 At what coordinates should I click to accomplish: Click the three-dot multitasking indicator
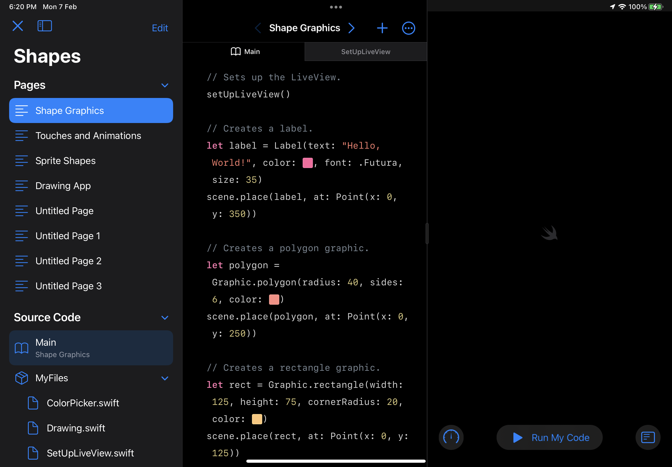tap(336, 7)
